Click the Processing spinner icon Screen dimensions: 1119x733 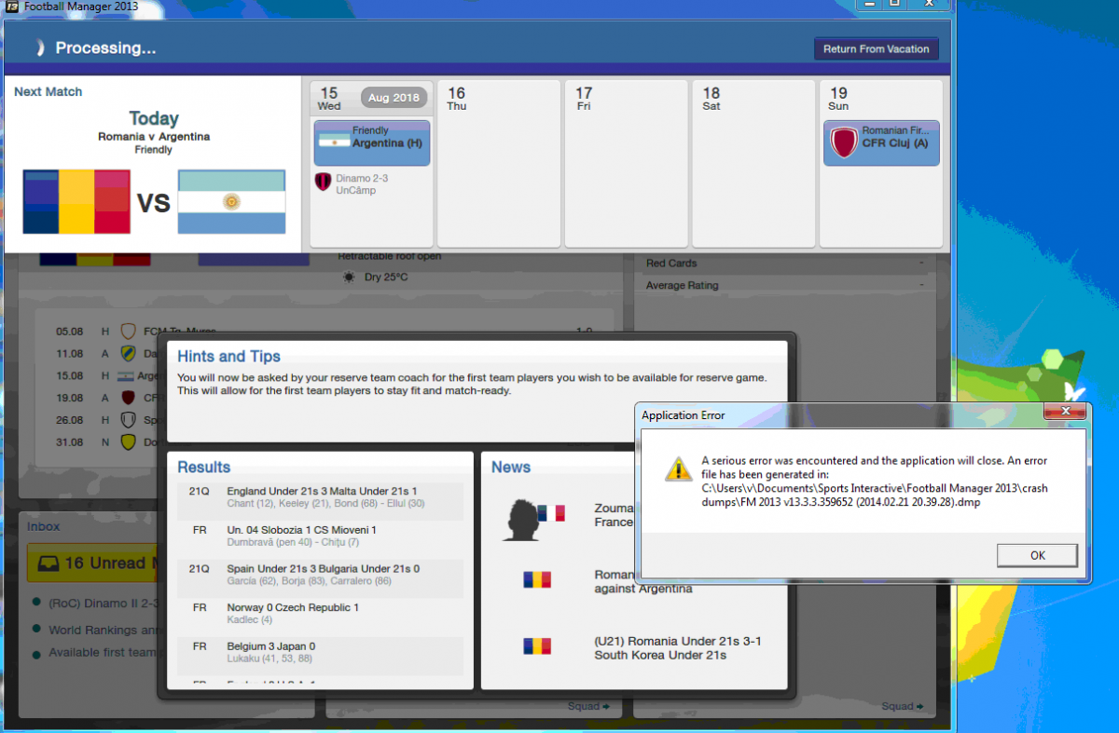point(38,48)
